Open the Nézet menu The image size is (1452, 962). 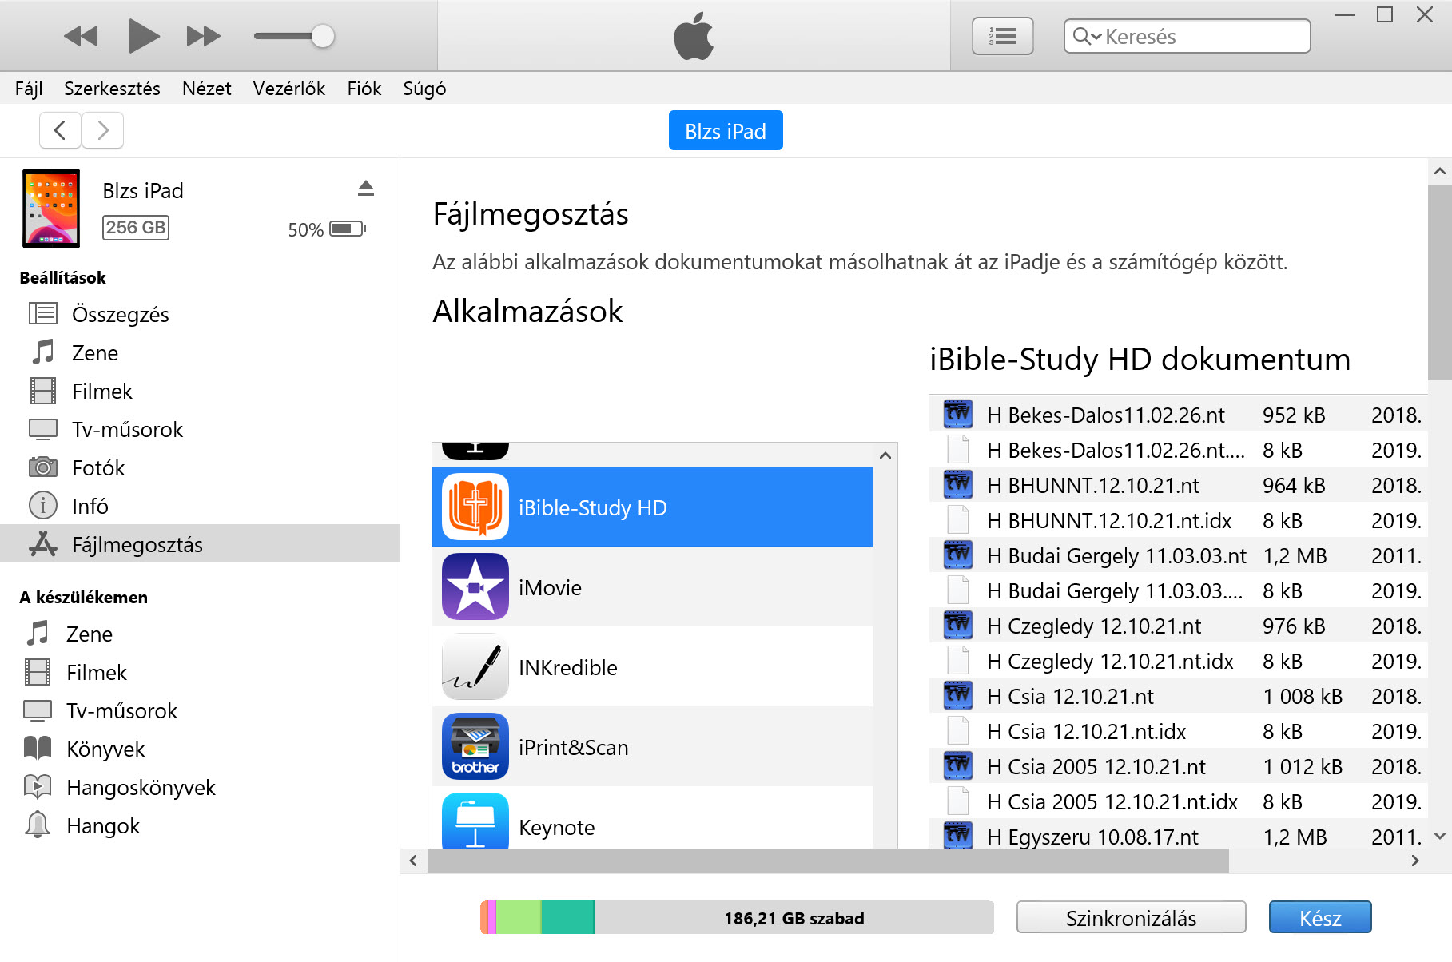tap(206, 89)
